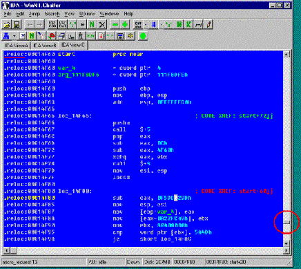Click the stacked windows icon
Screen dimensions: 301x269
pyautogui.click(x=61, y=36)
